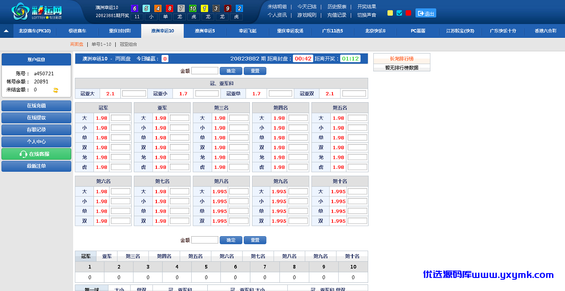
Task: Open the 最新注单 sidebar button
Action: click(x=37, y=166)
